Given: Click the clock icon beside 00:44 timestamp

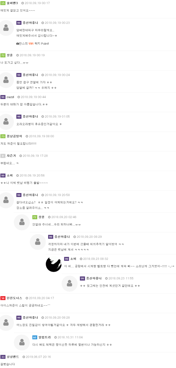Looking at the screenshot, I should point(18,97).
